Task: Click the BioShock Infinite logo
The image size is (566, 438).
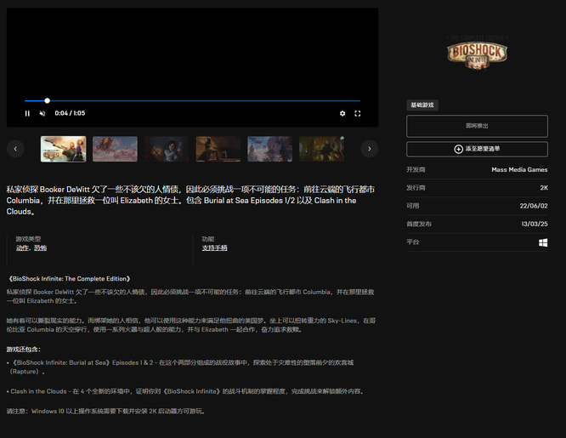Action: [x=477, y=54]
